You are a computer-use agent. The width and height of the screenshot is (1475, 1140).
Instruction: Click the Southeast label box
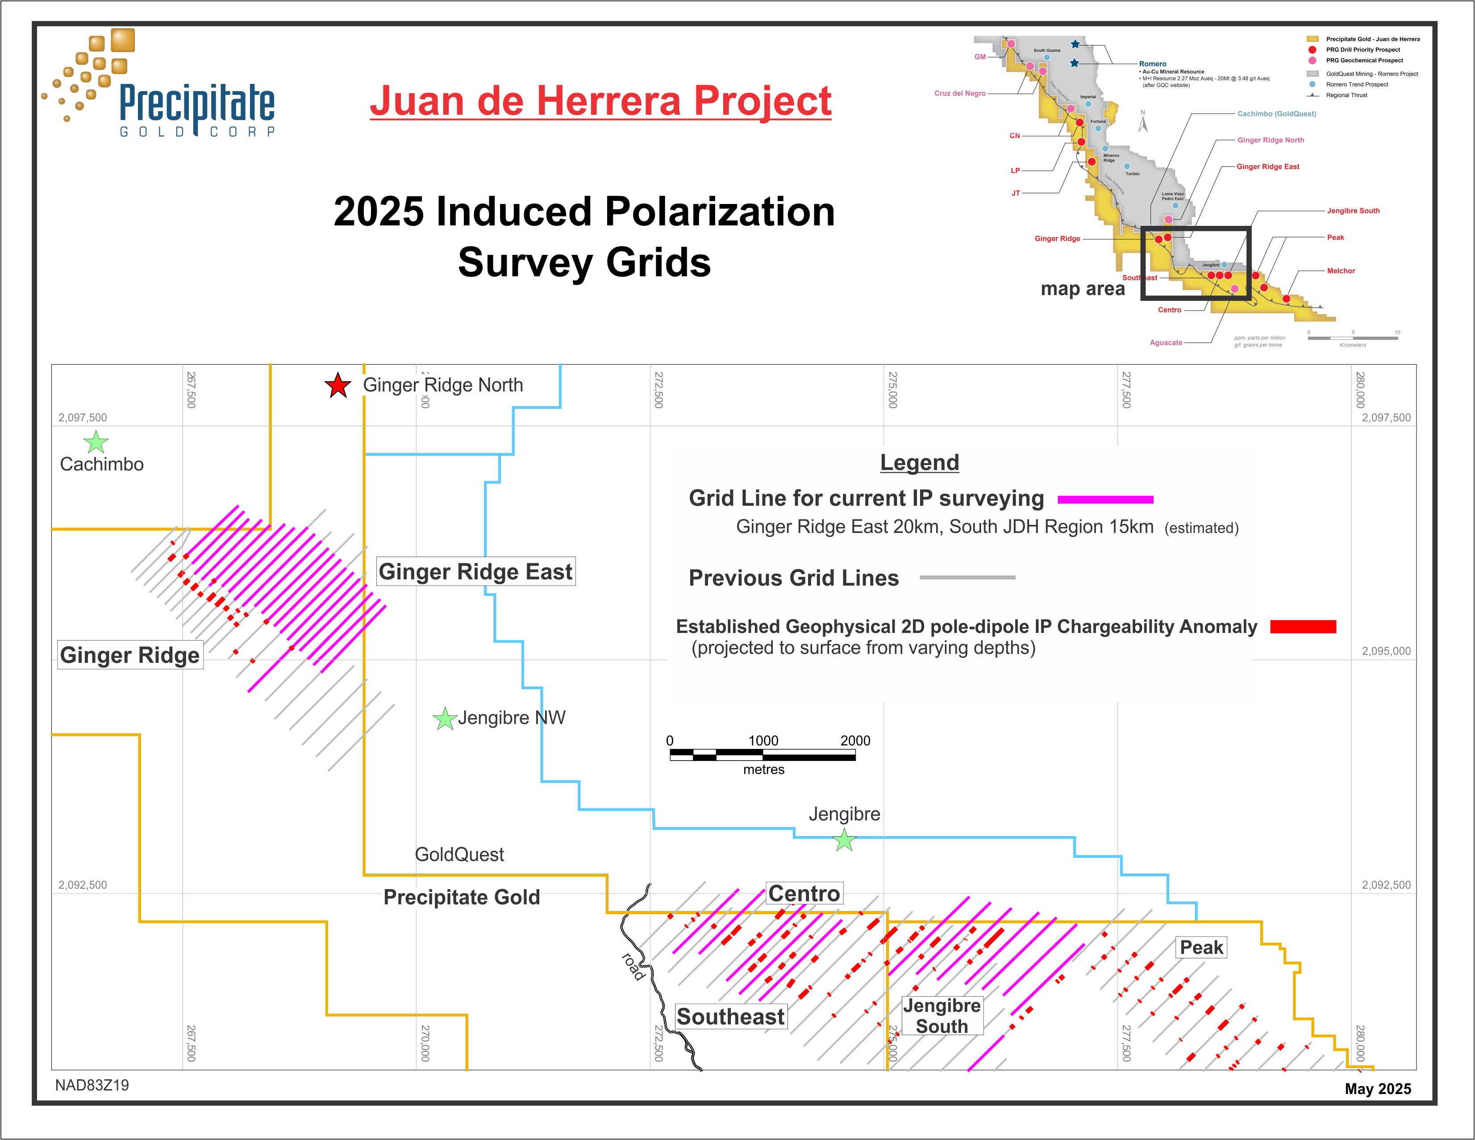[731, 1016]
